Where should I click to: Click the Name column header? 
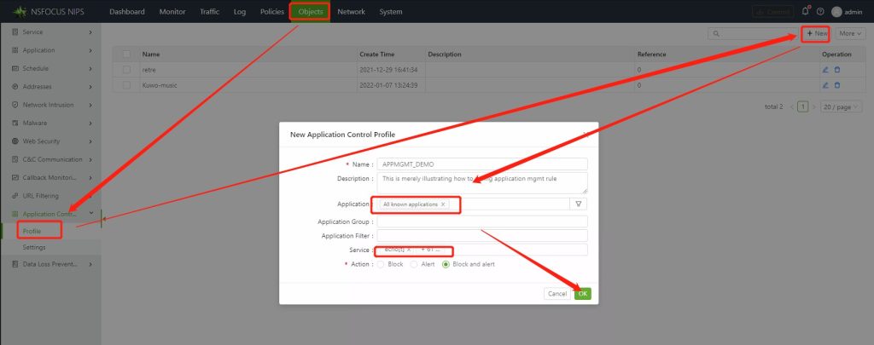tap(151, 55)
